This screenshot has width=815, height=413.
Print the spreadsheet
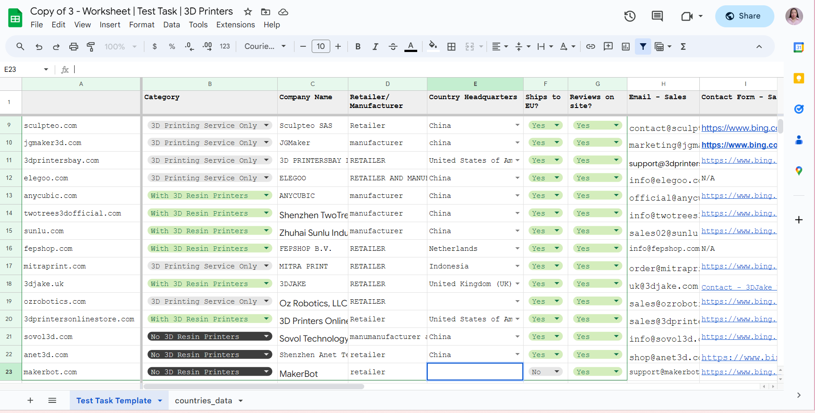click(x=74, y=46)
